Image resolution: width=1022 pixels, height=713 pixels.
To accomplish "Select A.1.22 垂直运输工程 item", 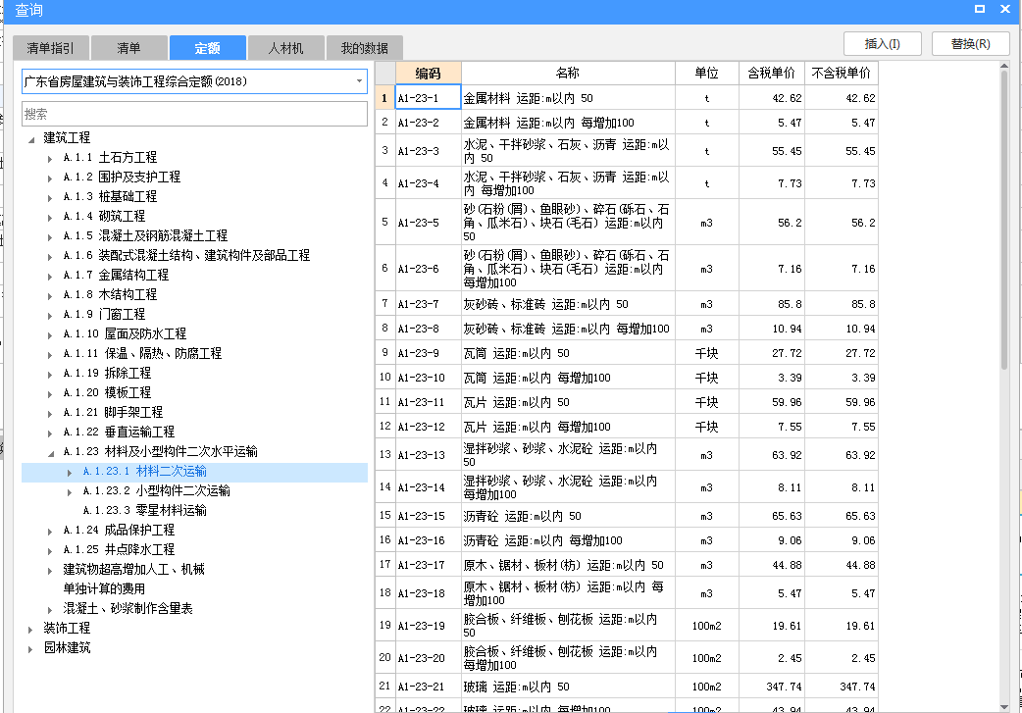I will (x=119, y=432).
